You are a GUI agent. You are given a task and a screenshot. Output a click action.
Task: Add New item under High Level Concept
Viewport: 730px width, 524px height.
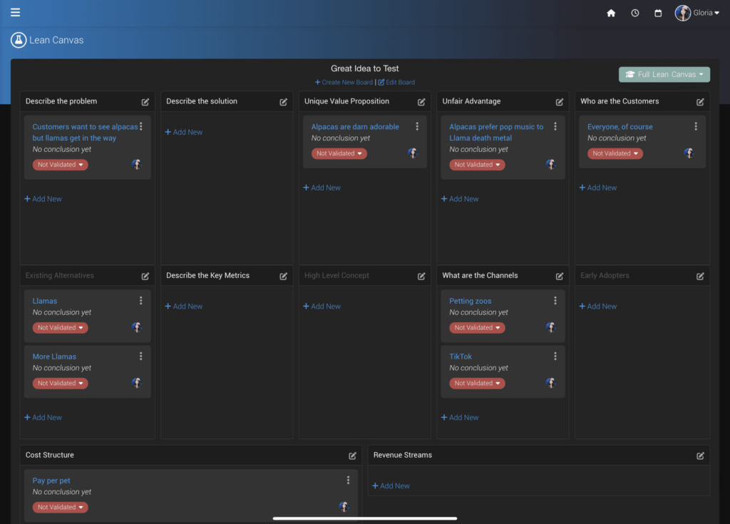322,306
